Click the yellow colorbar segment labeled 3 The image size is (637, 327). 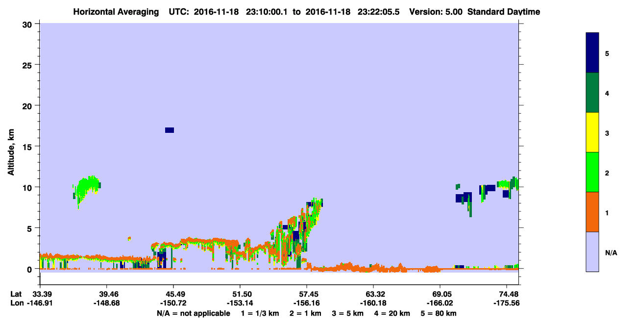tap(592, 132)
